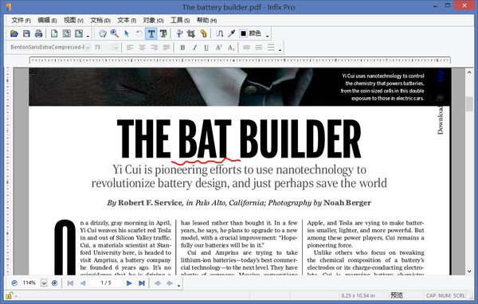Open the 文本(T) menu

[x=127, y=21]
